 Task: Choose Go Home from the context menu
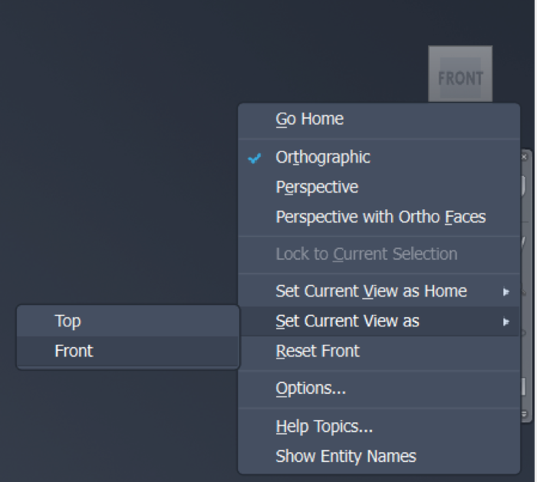pyautogui.click(x=310, y=120)
